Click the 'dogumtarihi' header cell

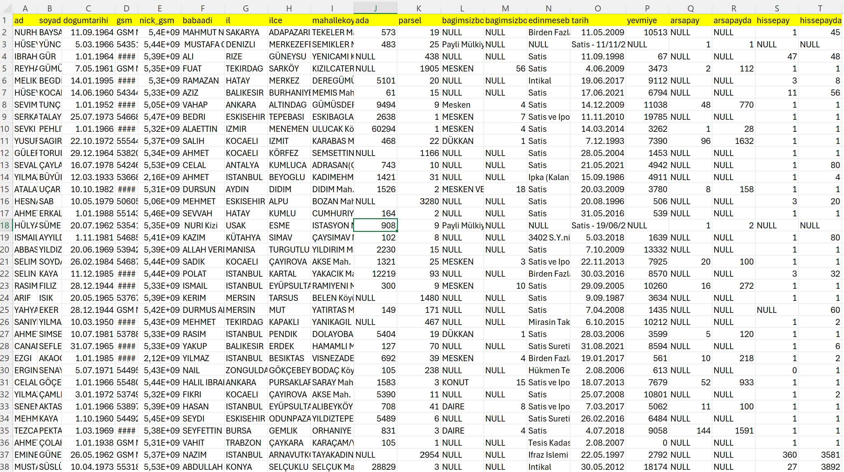coord(88,20)
